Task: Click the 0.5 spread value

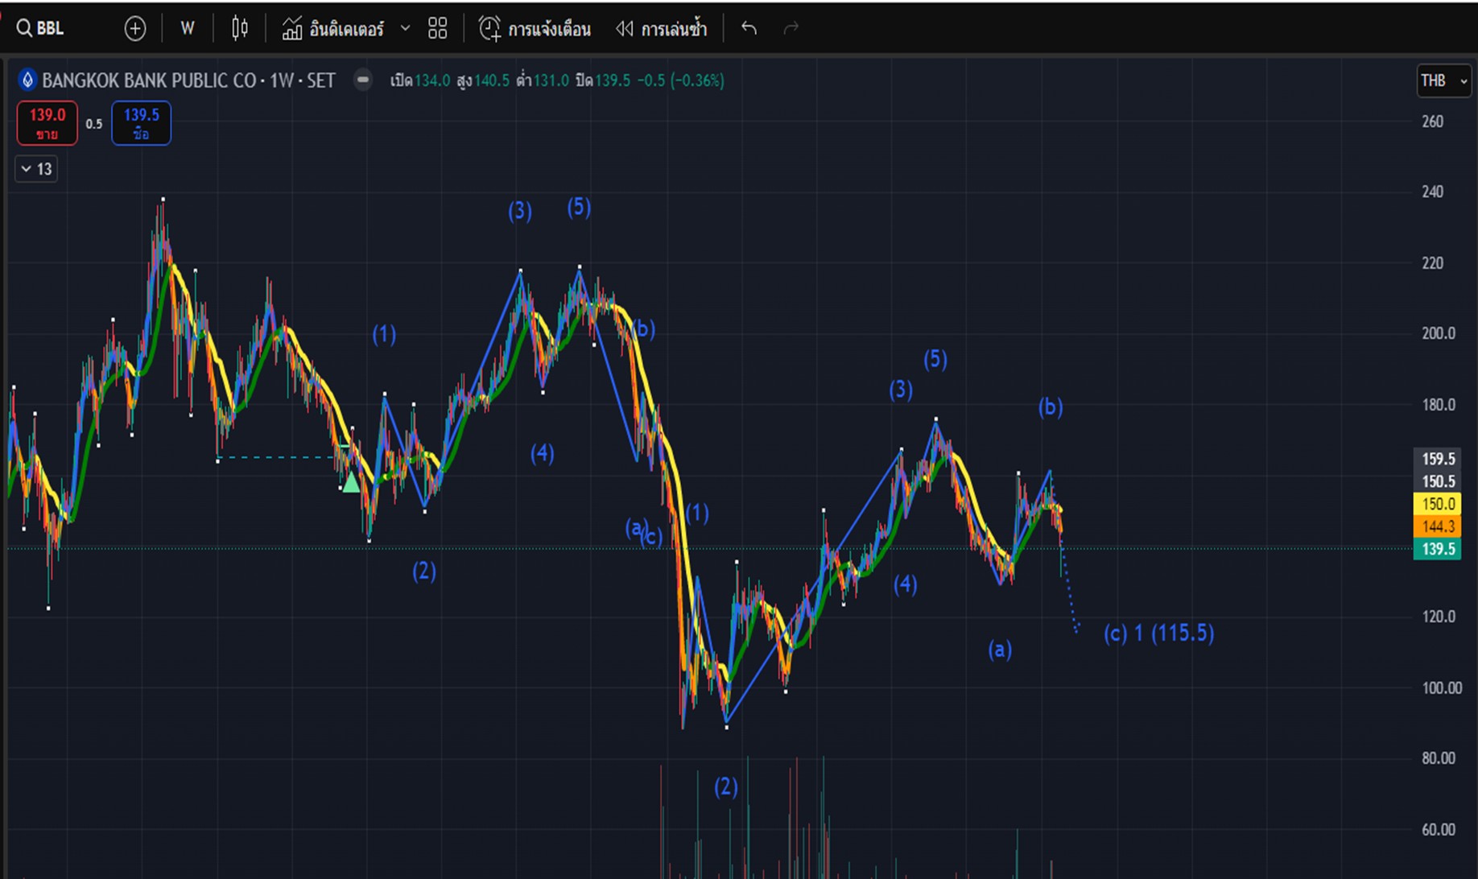Action: pos(94,124)
